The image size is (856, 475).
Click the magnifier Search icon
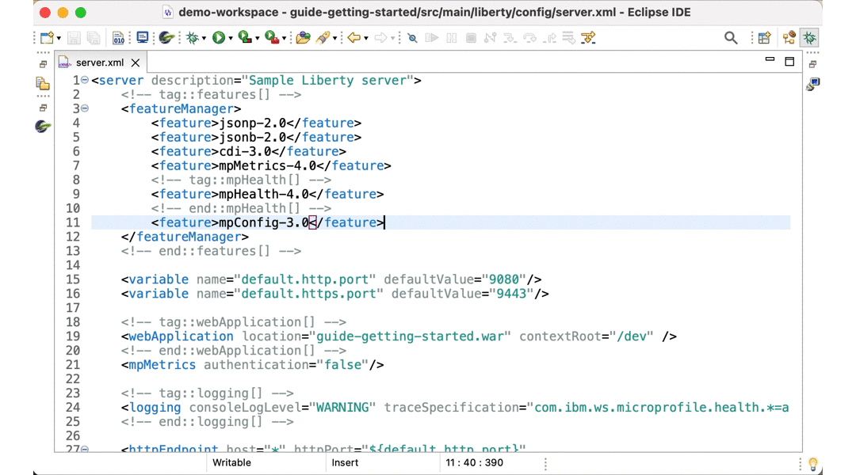[731, 38]
